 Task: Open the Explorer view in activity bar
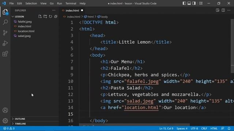[x=5, y=12]
